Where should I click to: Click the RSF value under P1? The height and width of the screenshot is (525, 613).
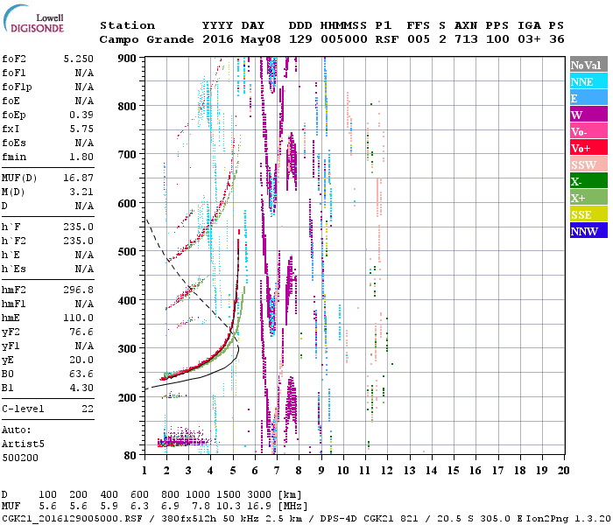coord(387,39)
